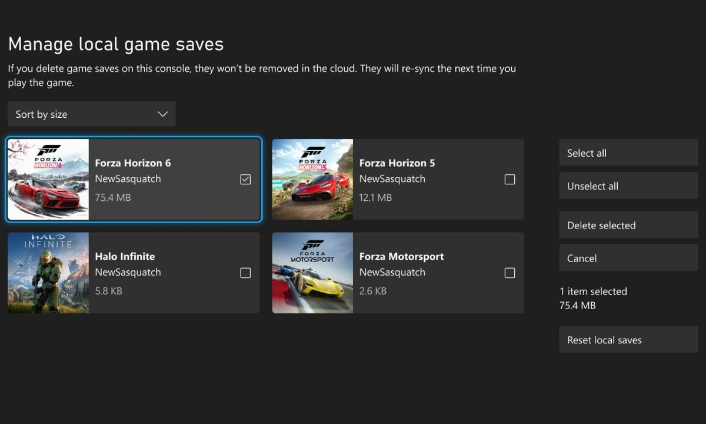The width and height of the screenshot is (706, 424).
Task: Click the Forza Motorsport title text
Action: point(402,257)
